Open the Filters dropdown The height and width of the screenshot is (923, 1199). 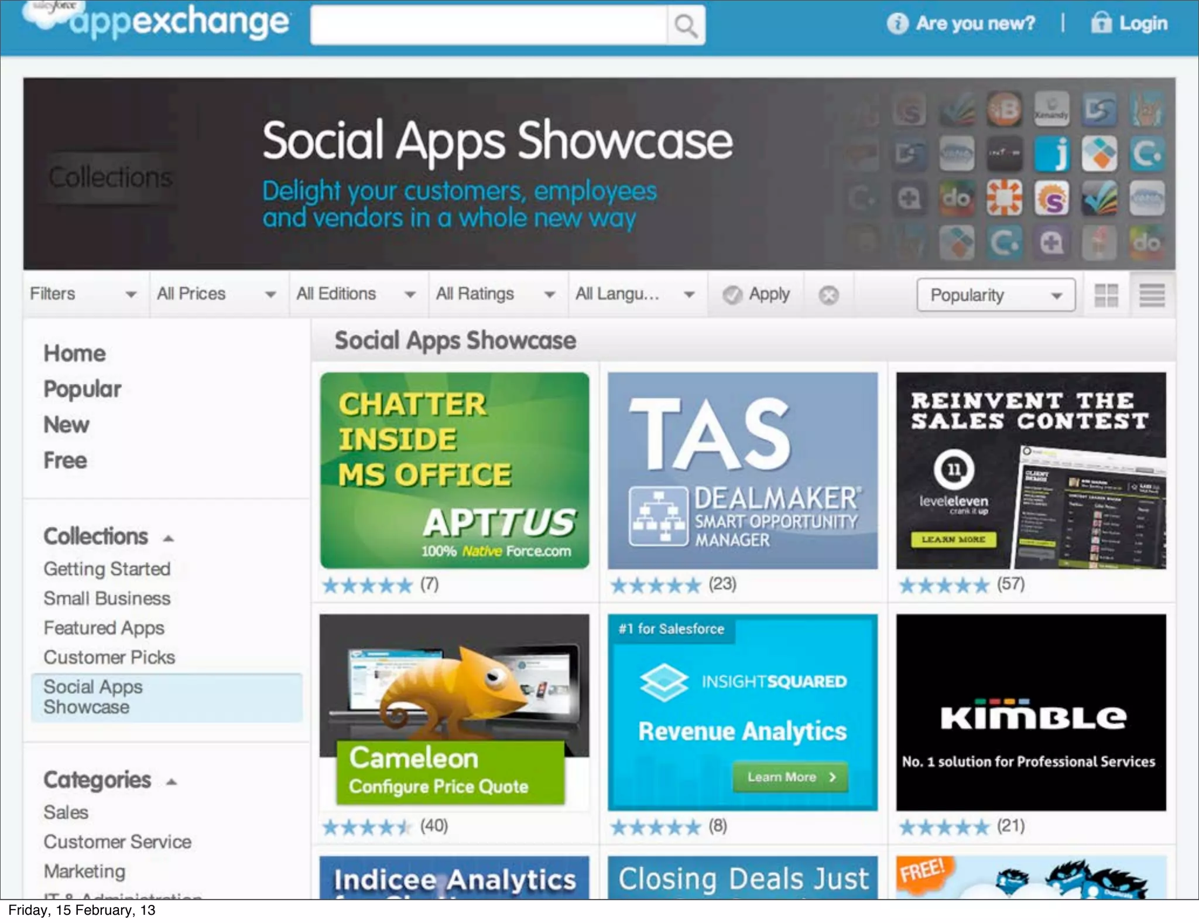(86, 294)
